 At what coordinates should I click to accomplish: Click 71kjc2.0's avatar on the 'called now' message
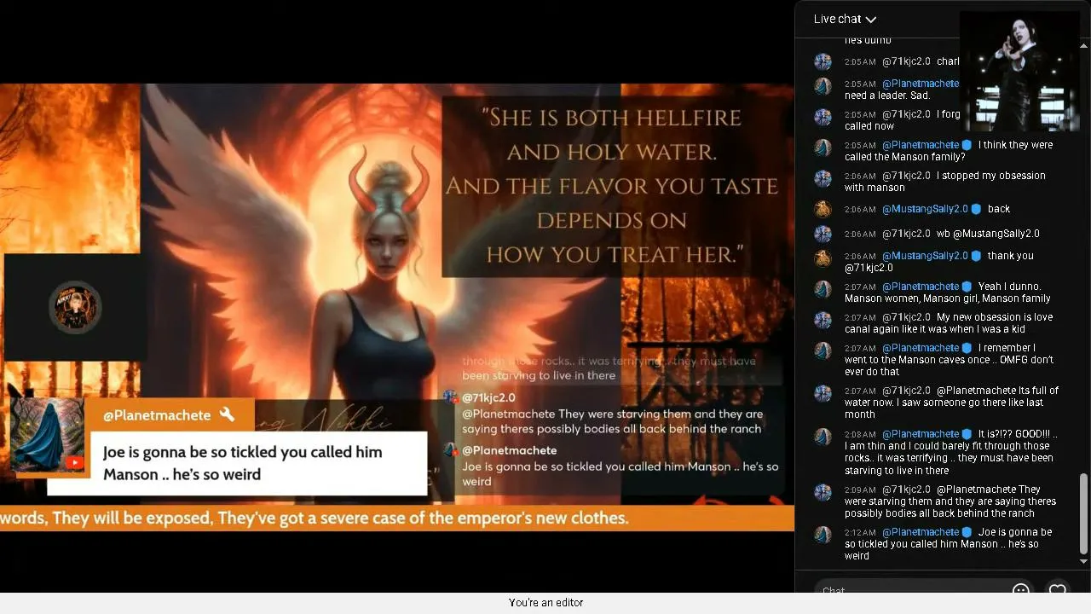(x=823, y=117)
